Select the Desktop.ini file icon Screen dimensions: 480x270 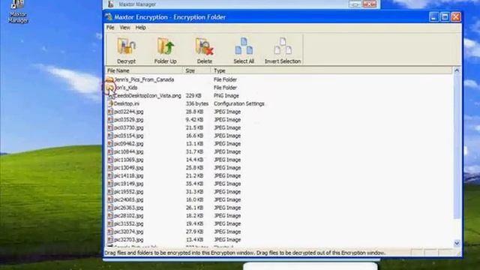110,103
